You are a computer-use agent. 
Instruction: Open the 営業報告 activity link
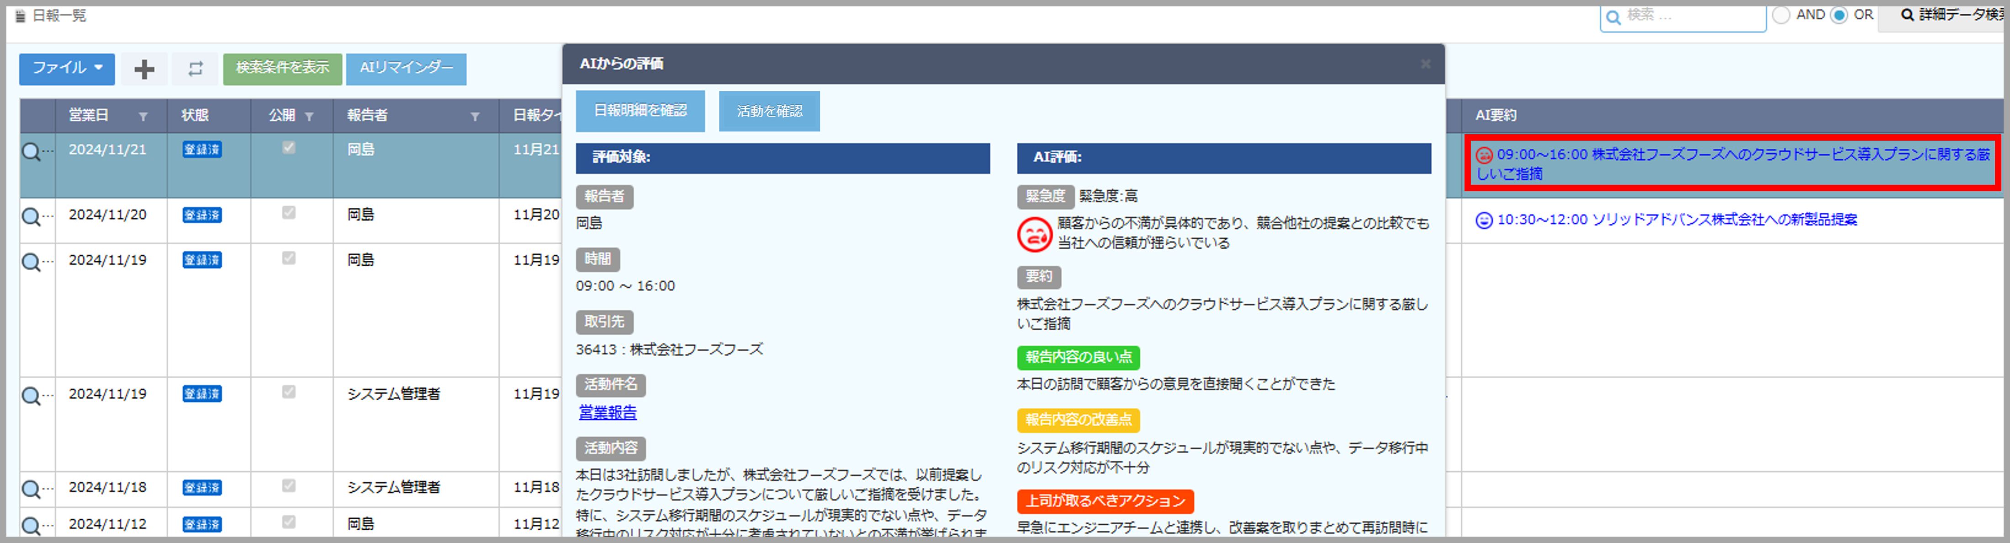point(607,413)
